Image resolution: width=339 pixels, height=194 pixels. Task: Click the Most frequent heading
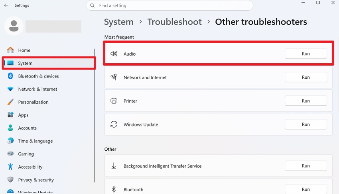pyautogui.click(x=119, y=37)
